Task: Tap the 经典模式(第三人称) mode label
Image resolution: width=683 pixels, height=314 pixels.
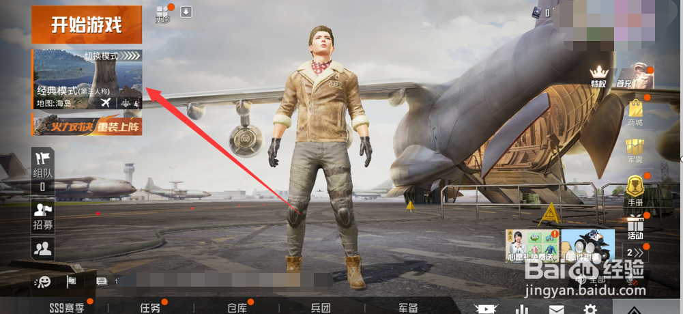Action: [x=73, y=91]
